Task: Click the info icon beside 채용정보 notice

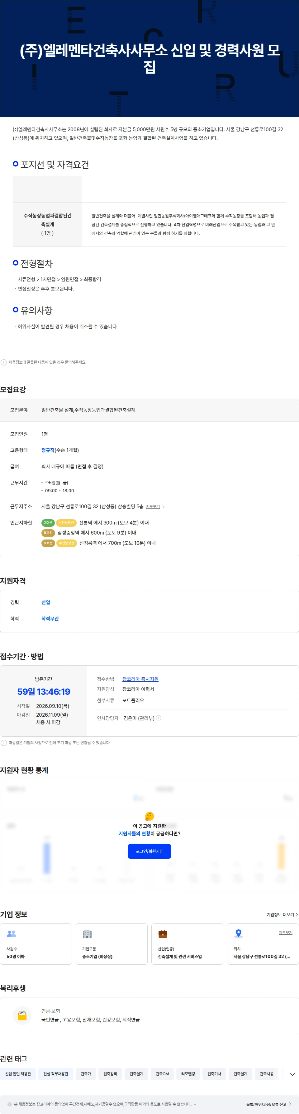Action: click(x=4, y=362)
